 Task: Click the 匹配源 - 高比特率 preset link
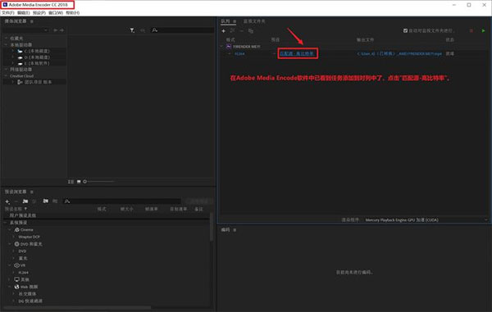click(x=297, y=53)
